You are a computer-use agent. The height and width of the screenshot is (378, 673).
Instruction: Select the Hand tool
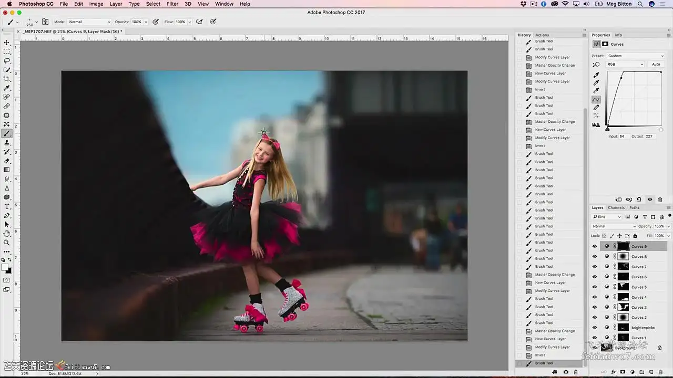tap(7, 233)
